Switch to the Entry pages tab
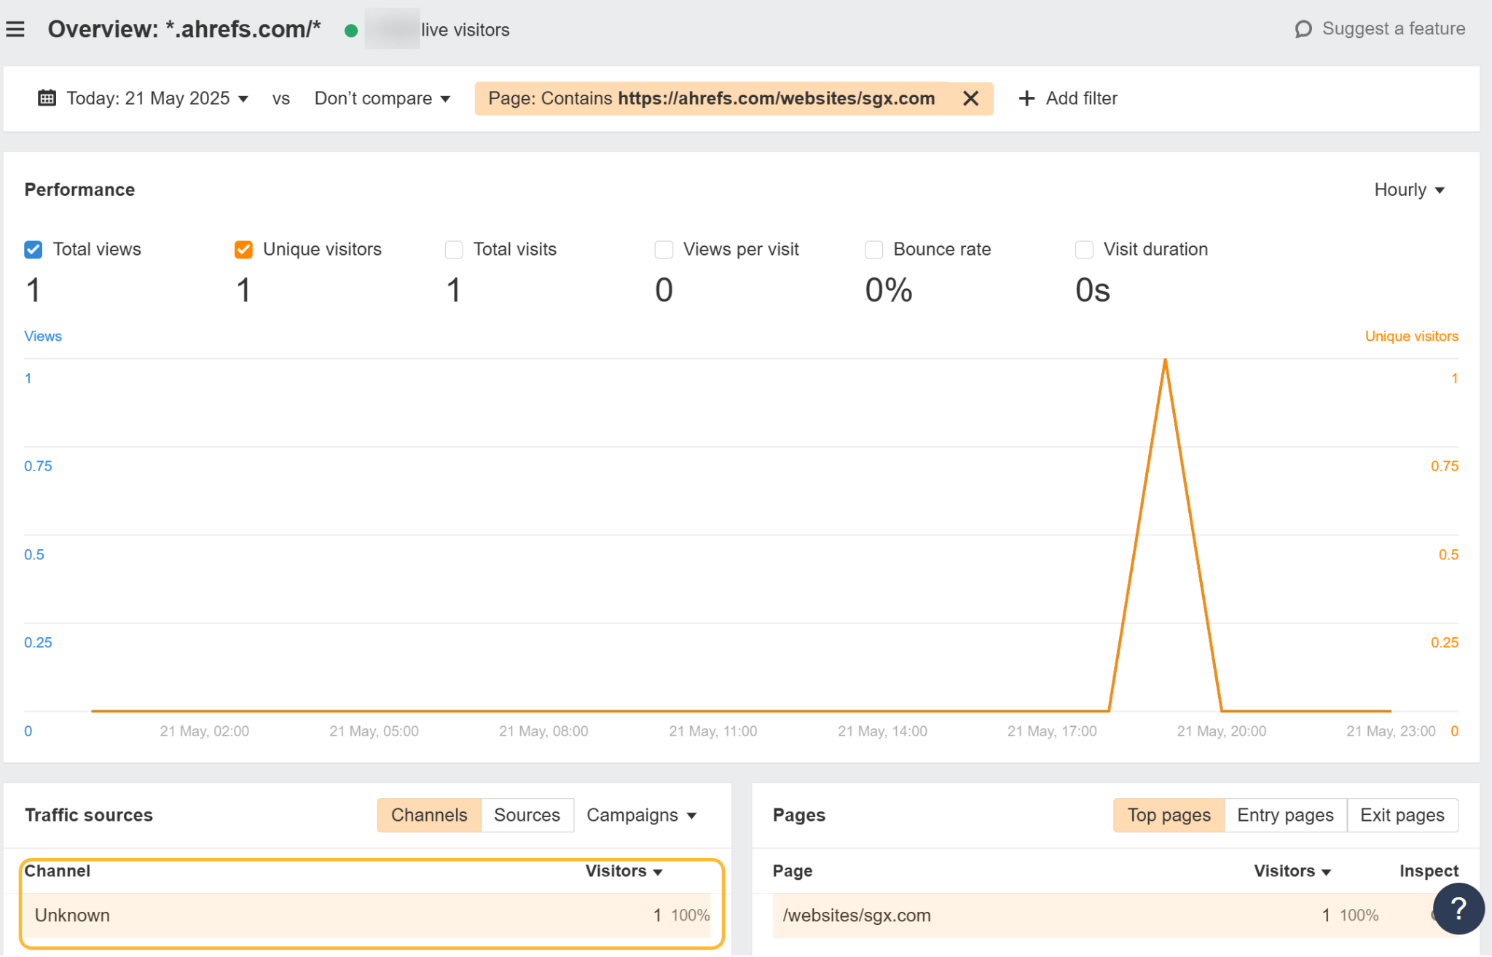 pos(1284,815)
